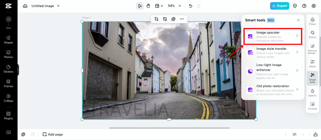Open the Effects panel
321x140 pixels.
[x=312, y=35]
